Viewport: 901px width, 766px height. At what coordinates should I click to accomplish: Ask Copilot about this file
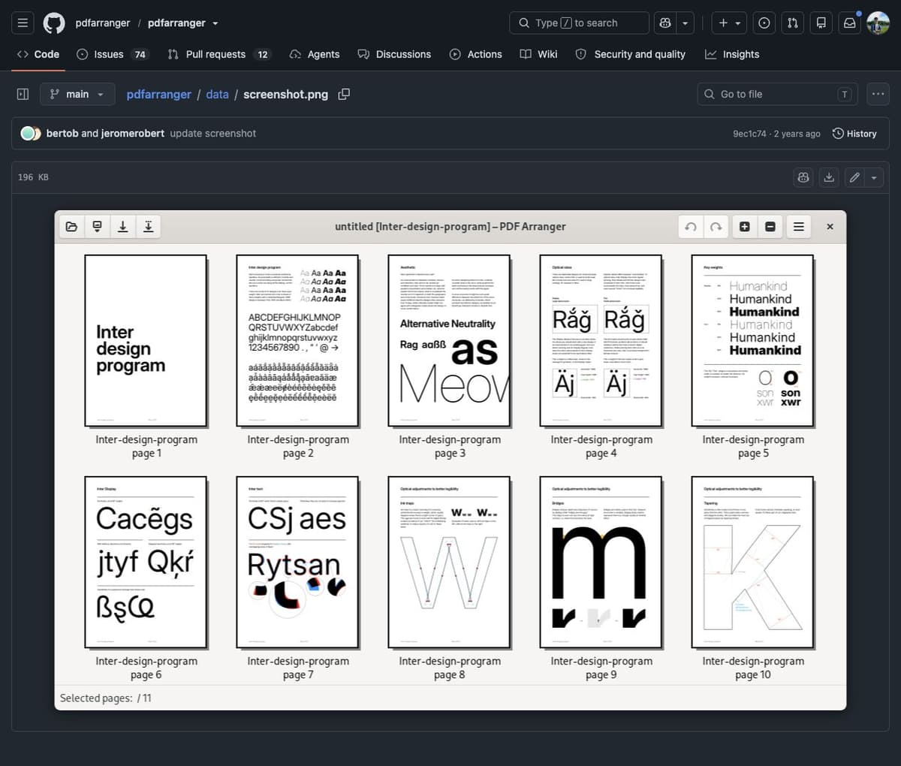pos(803,177)
